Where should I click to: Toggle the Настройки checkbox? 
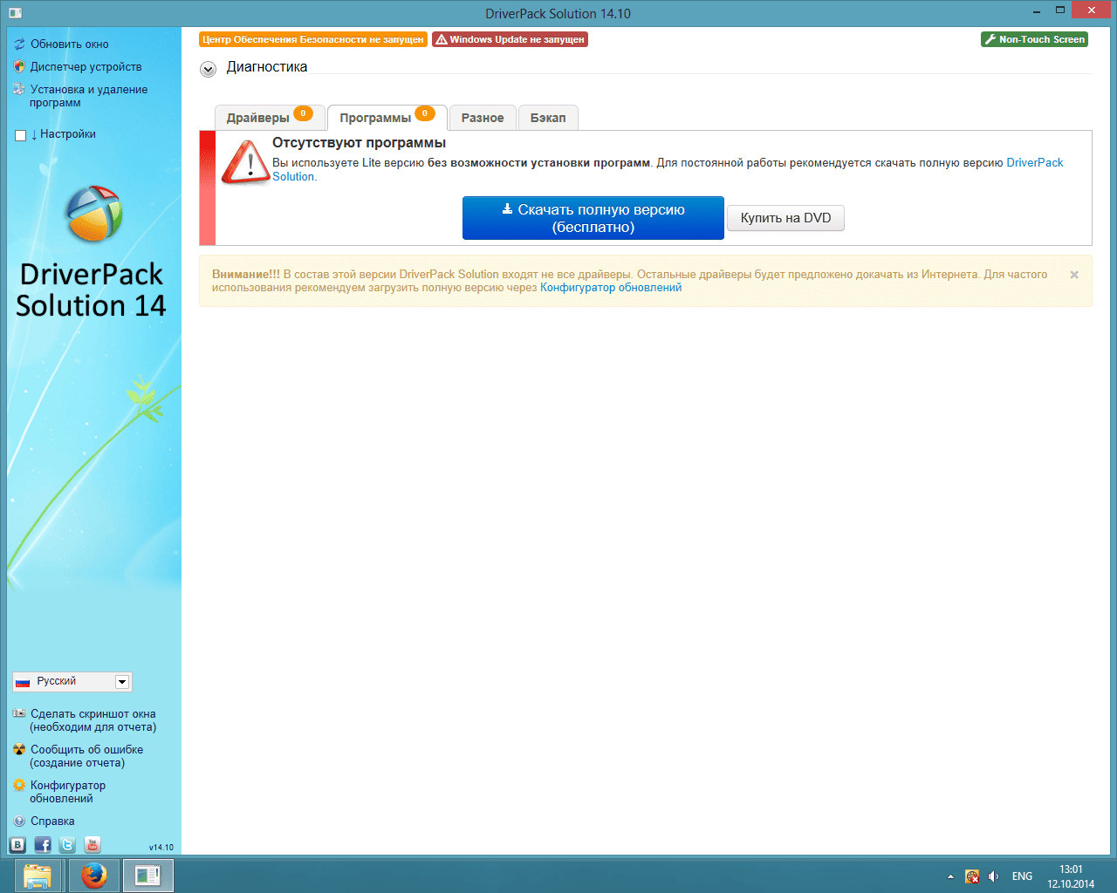click(x=21, y=135)
